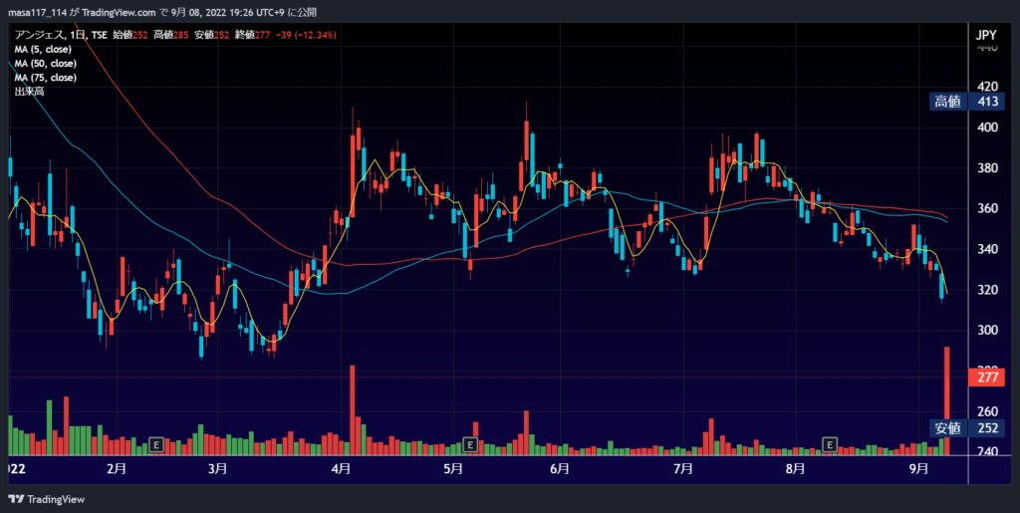Click the 320 price axis label
The image size is (1020, 513).
tap(987, 290)
